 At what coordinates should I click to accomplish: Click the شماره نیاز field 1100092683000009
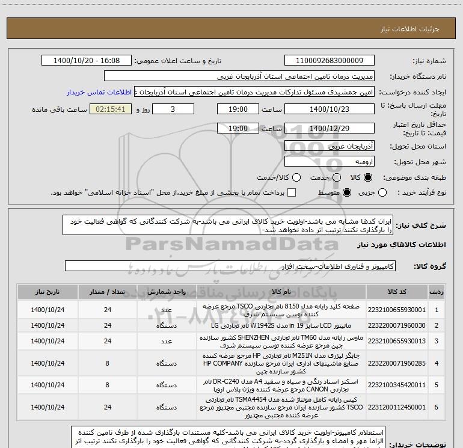(330, 61)
